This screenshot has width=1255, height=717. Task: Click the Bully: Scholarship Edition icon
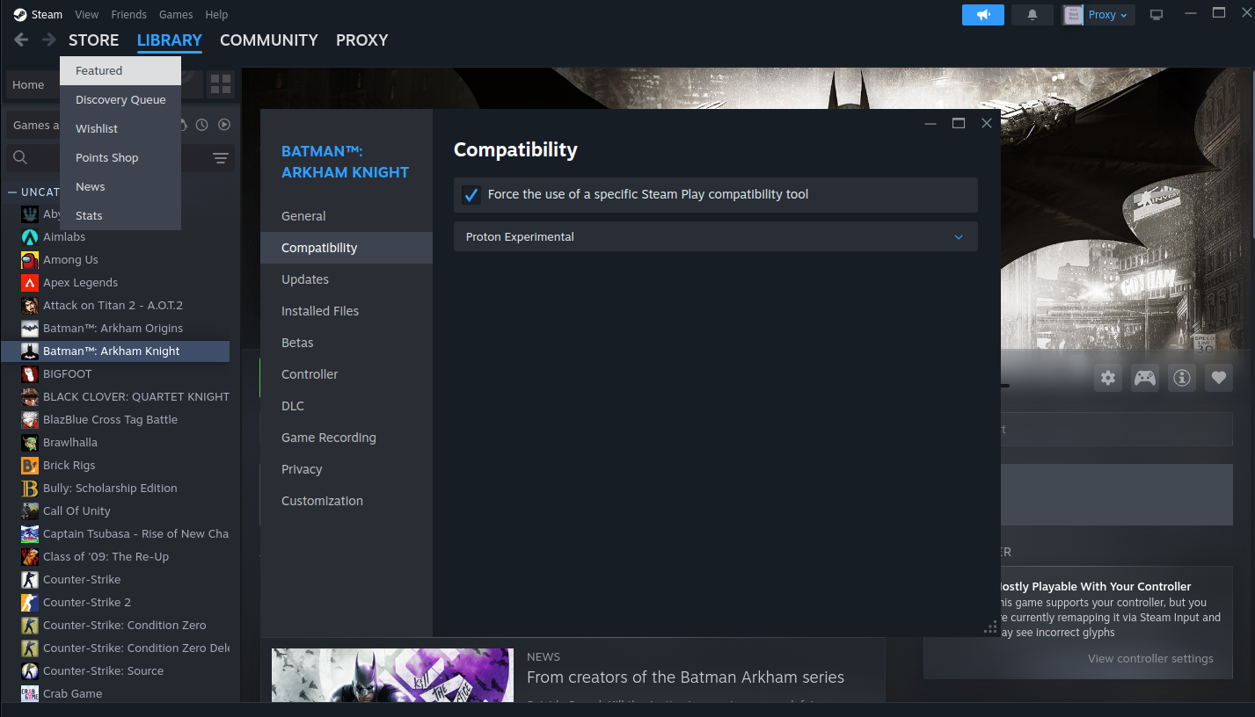(x=30, y=489)
